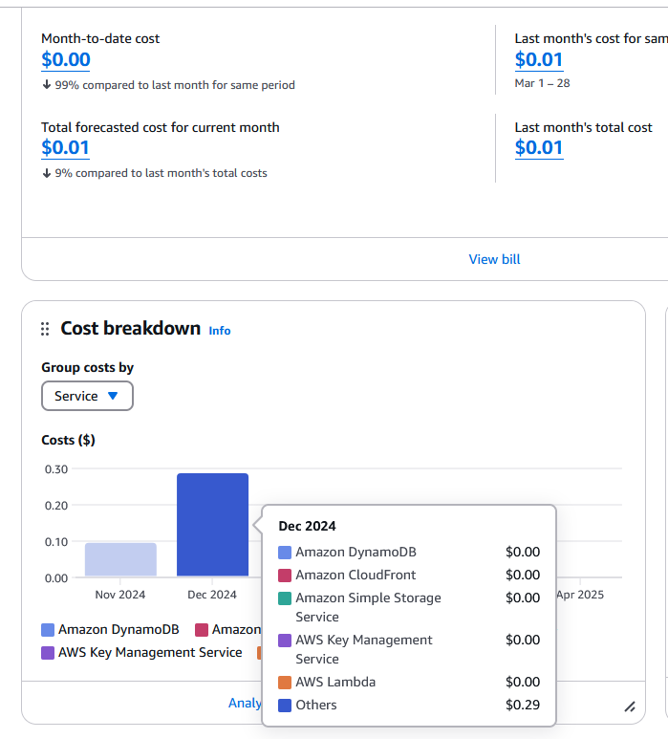Click Others swatch in tooltip

point(285,706)
